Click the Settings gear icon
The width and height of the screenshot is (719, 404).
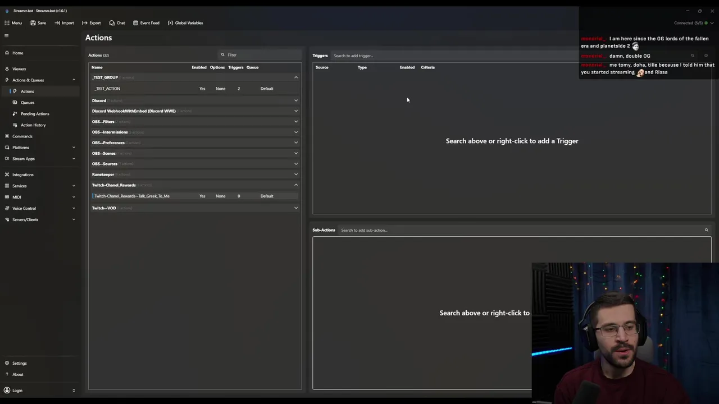pos(7,363)
